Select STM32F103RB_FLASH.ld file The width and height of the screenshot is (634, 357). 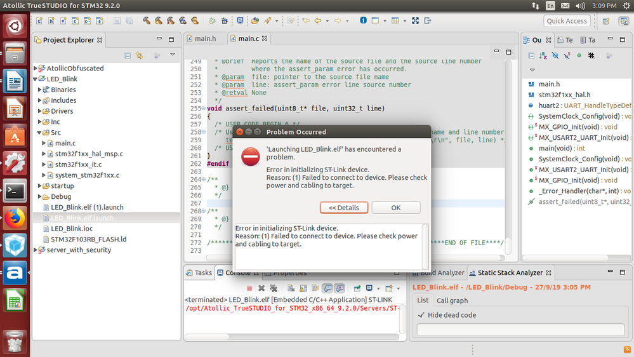coord(88,239)
